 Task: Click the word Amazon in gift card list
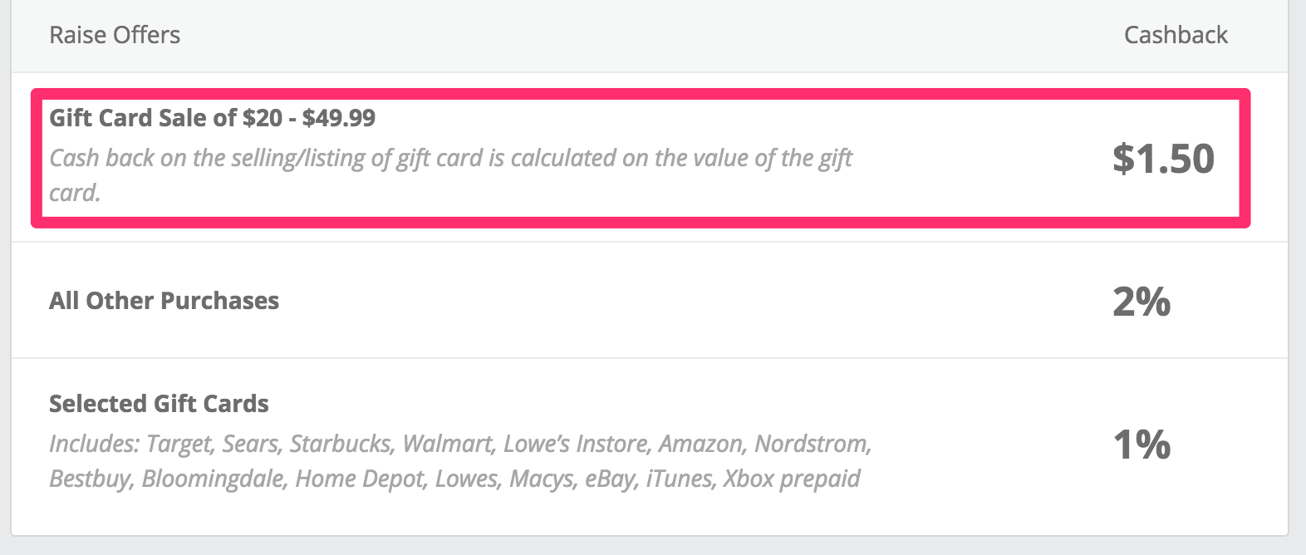(703, 444)
